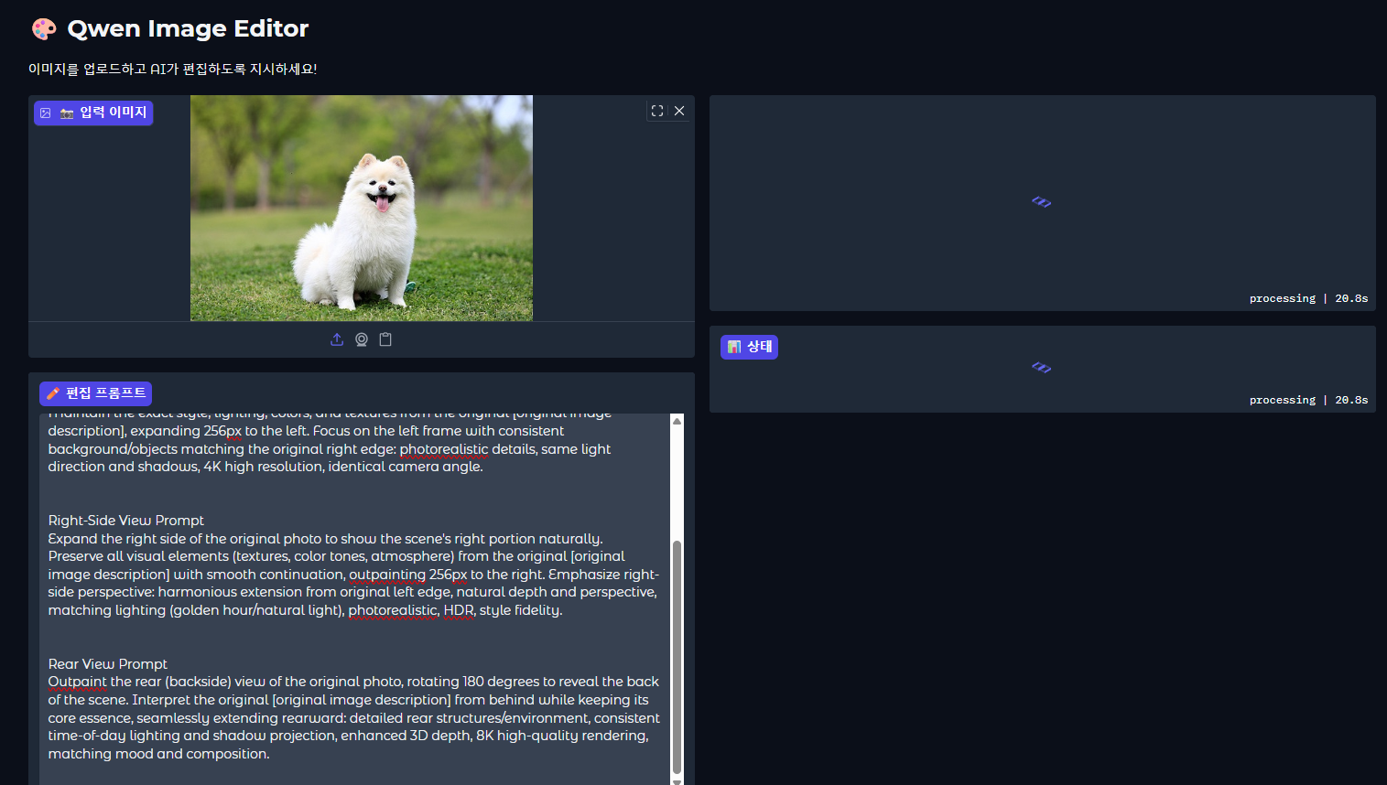Click the white dog input image
Screen dimensions: 1387x785
click(x=362, y=208)
